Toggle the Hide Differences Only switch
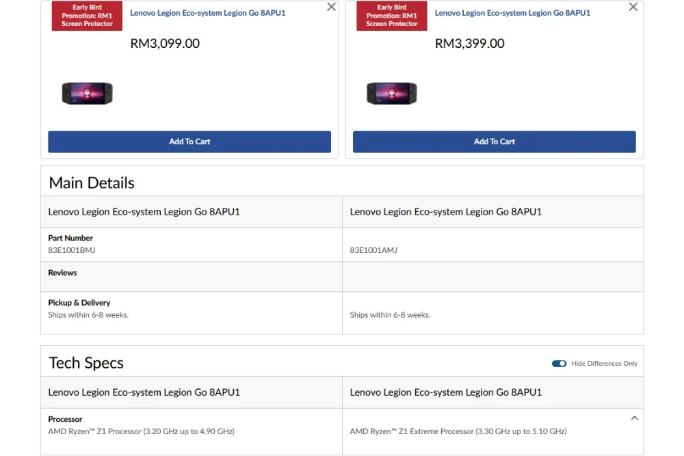This screenshot has width=684, height=456. coord(559,364)
